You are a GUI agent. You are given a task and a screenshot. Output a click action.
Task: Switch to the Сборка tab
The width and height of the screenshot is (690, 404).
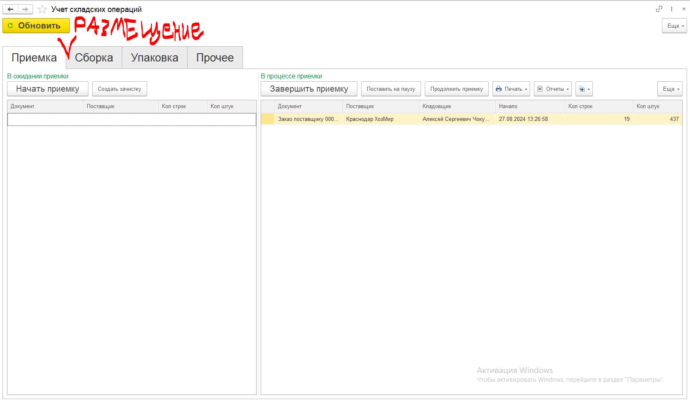pos(94,58)
